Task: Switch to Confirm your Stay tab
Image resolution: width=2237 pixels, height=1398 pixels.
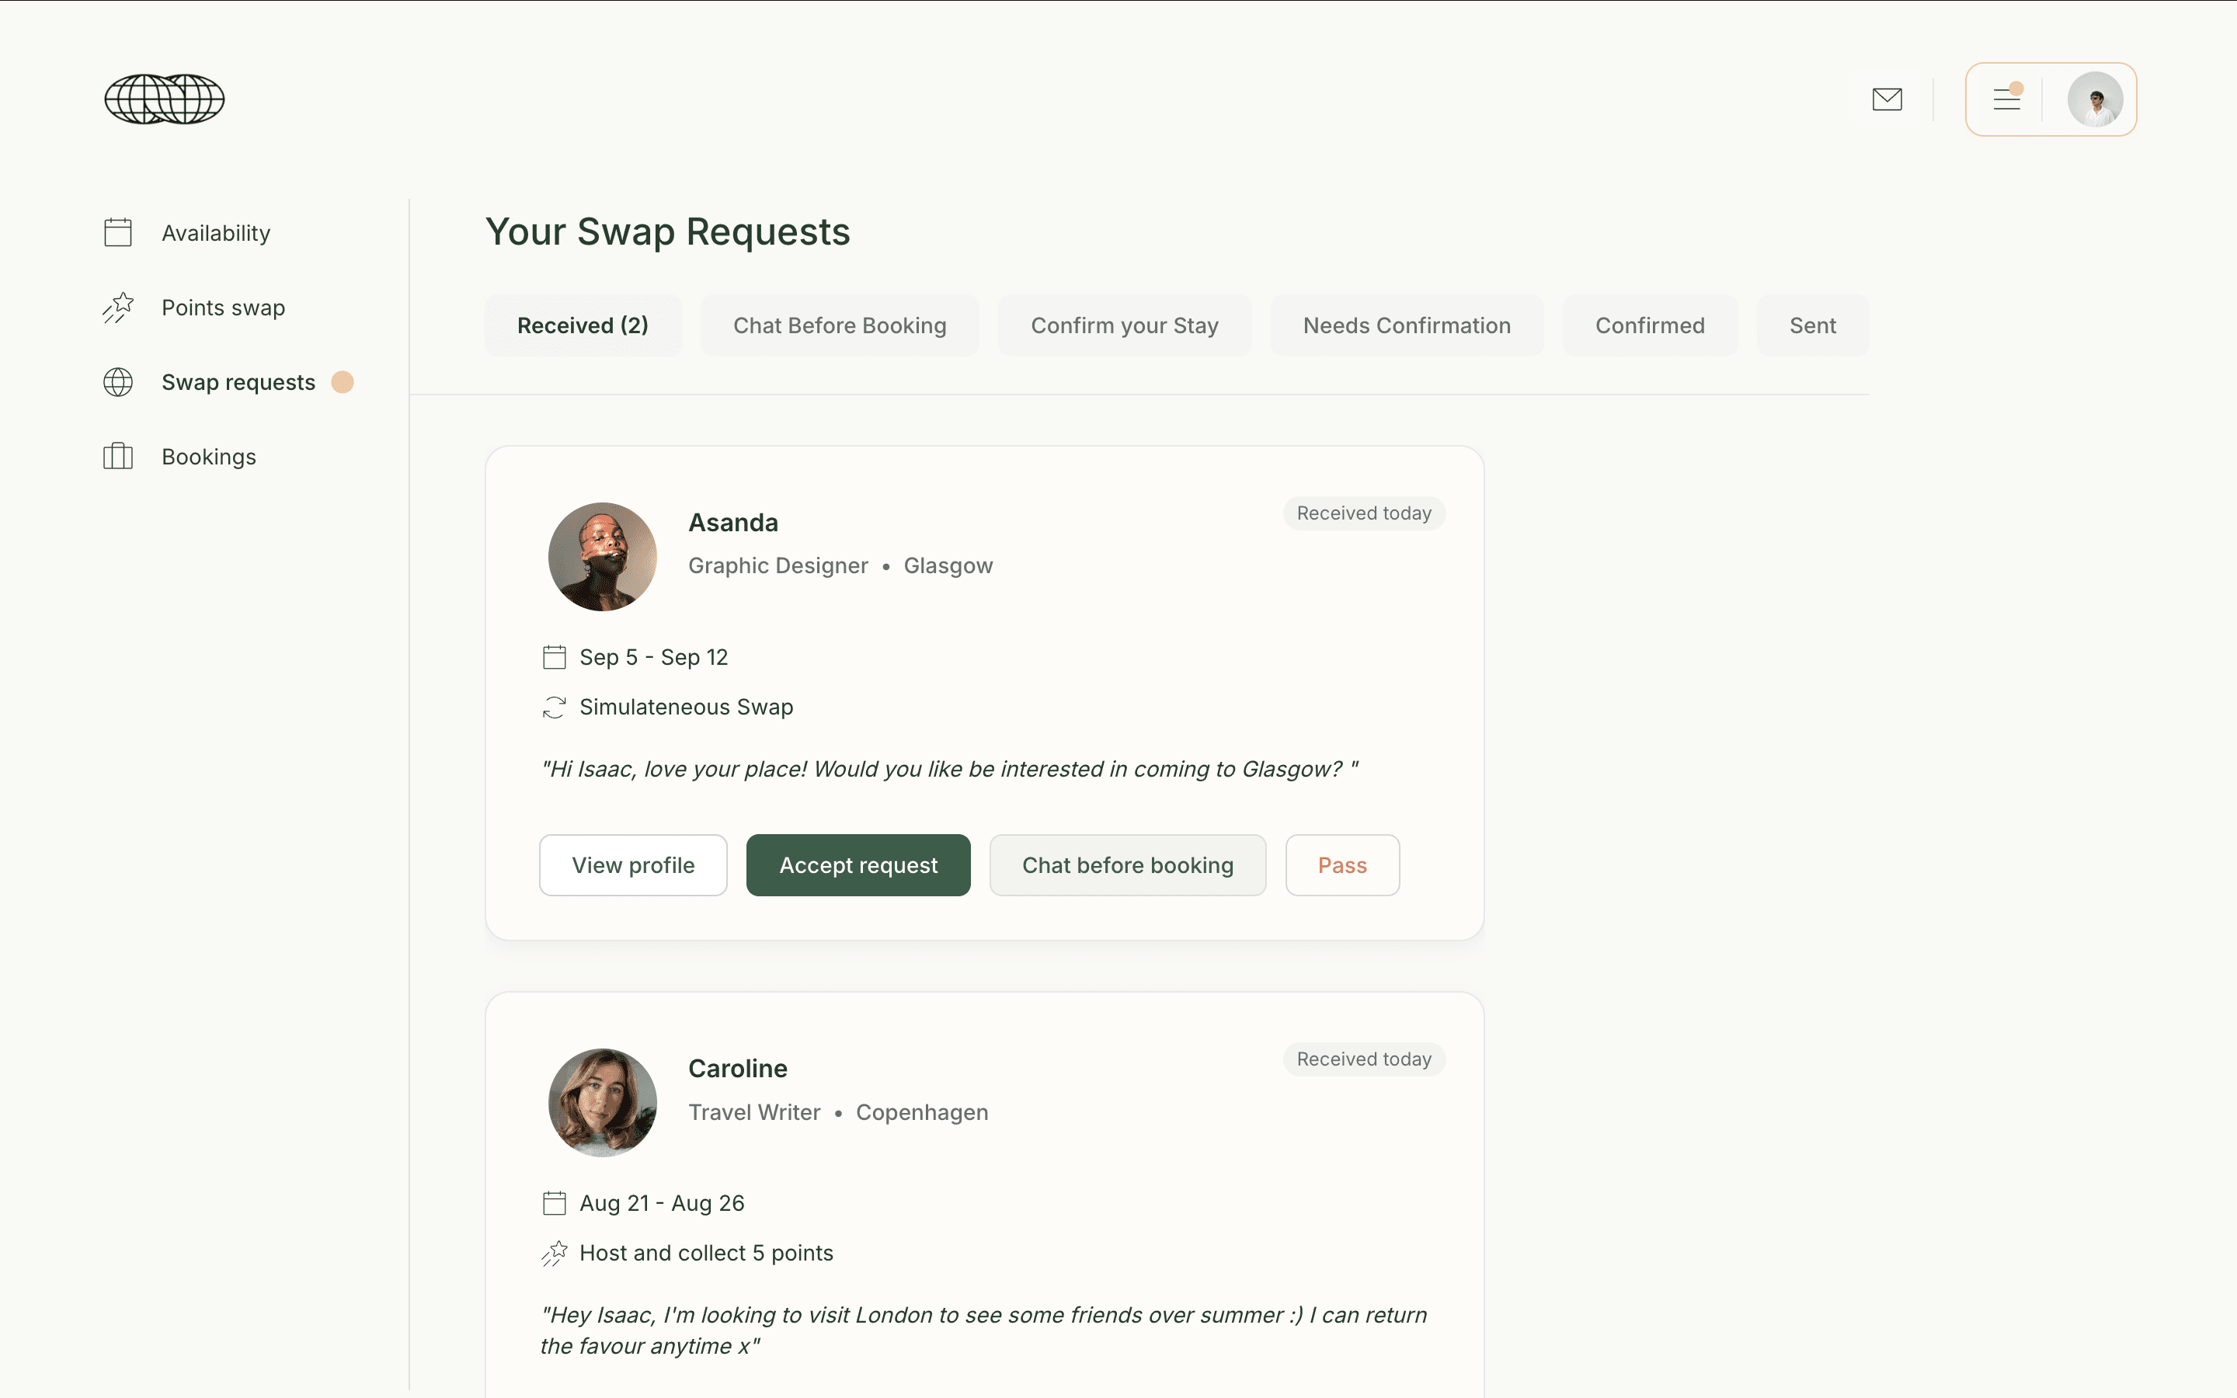Action: (1124, 325)
